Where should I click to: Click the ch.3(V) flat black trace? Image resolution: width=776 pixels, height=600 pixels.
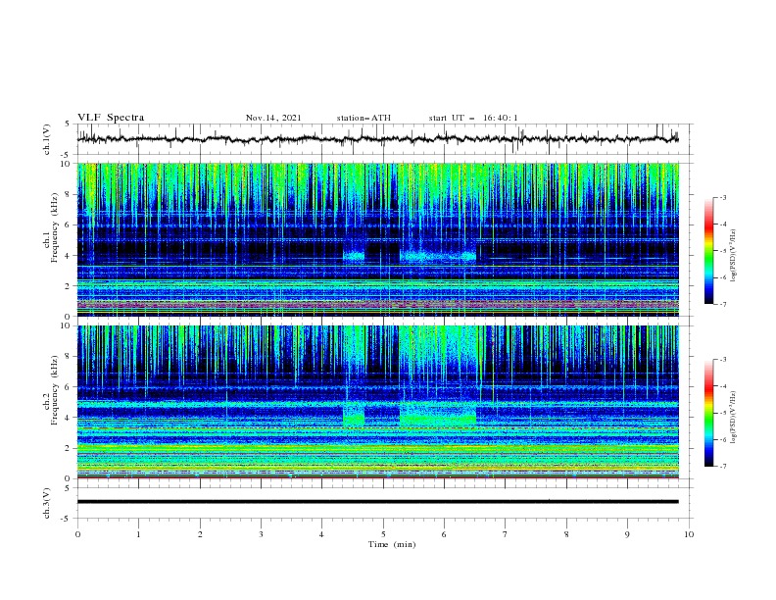point(378,502)
